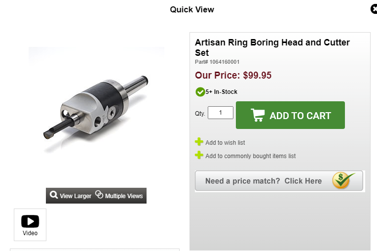Image resolution: width=377 pixels, height=251 pixels.
Task: Show Multiple Views of the product
Action: pos(119,195)
